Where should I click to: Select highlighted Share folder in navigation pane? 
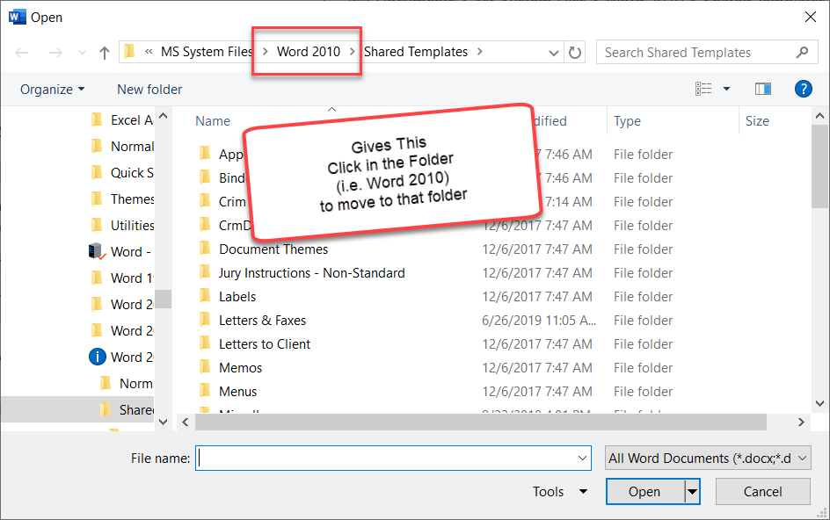coord(127,410)
